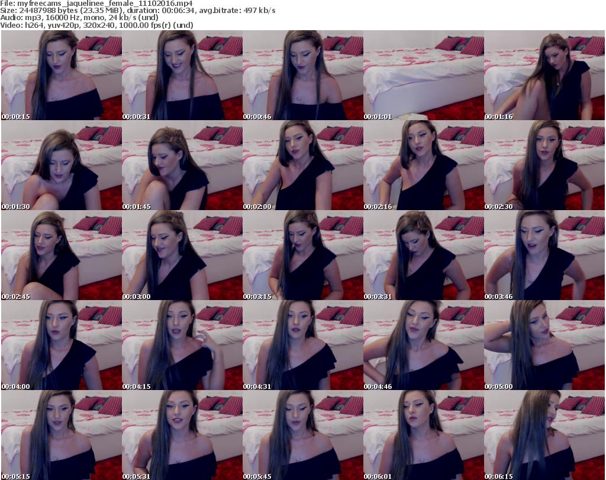Select the thumbnail stamped 00:02:45
Image resolution: width=606 pixels, height=480 pixels.
click(x=62, y=255)
